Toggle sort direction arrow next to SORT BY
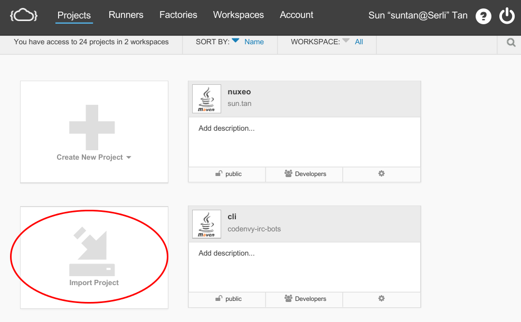The image size is (521, 322). (x=235, y=41)
